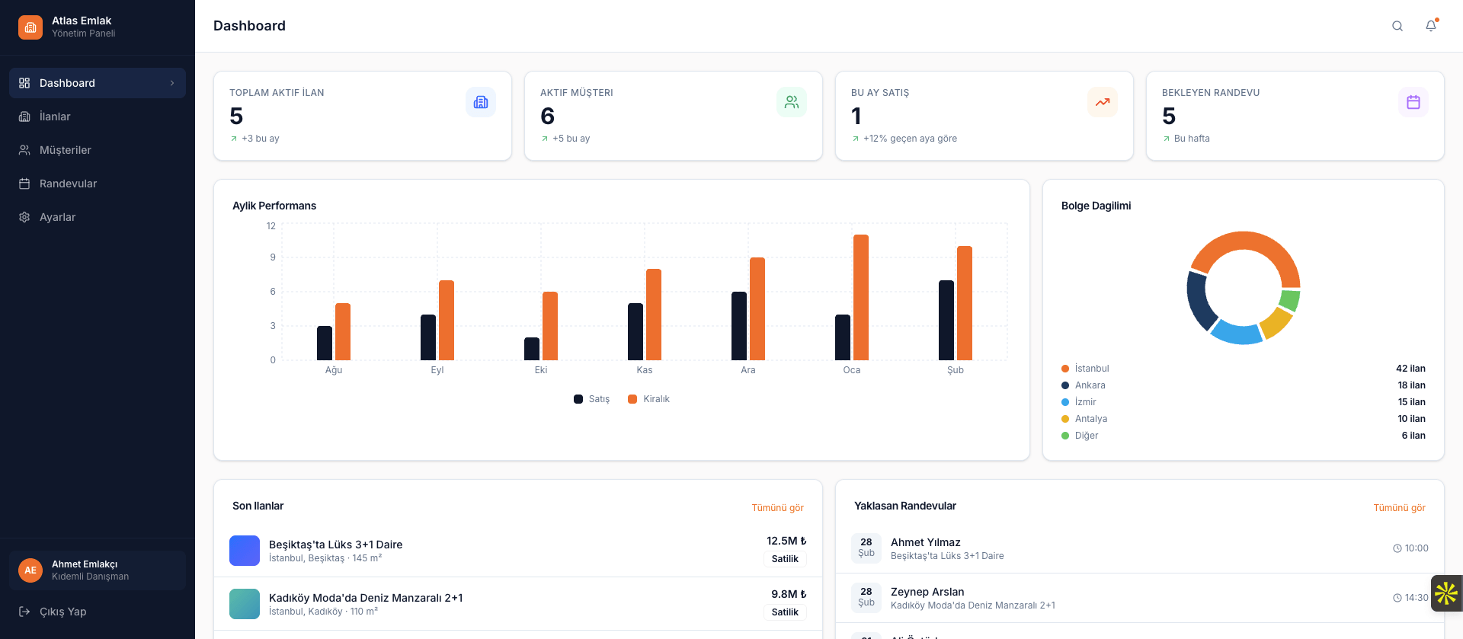The width and height of the screenshot is (1463, 639).
Task: Click the arrow beside Bu hafta
Action: click(1167, 139)
